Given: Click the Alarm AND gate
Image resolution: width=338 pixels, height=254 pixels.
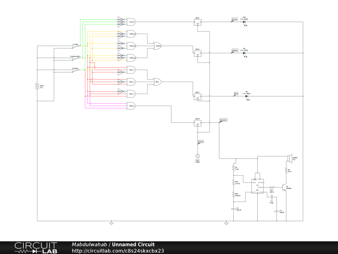Looking at the screenshot, I should pyautogui.click(x=131, y=106).
